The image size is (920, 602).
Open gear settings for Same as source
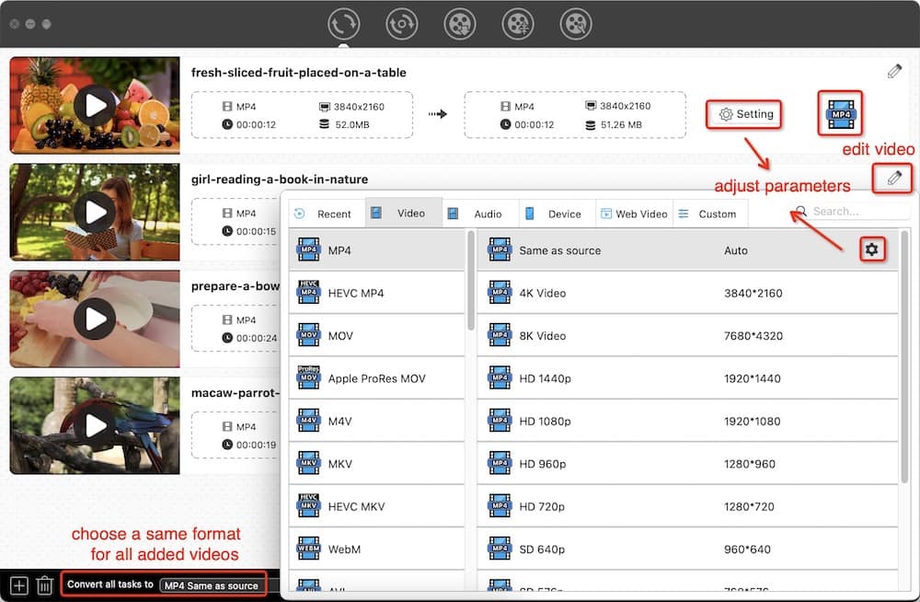click(872, 249)
